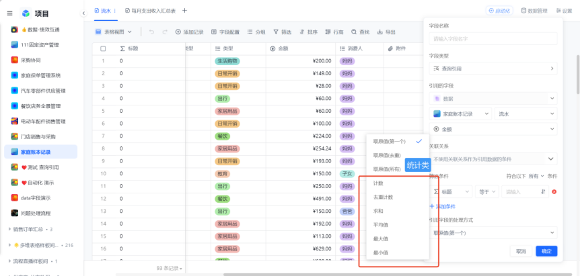
Task: Click the 自动化 button at top
Action: coord(499,11)
